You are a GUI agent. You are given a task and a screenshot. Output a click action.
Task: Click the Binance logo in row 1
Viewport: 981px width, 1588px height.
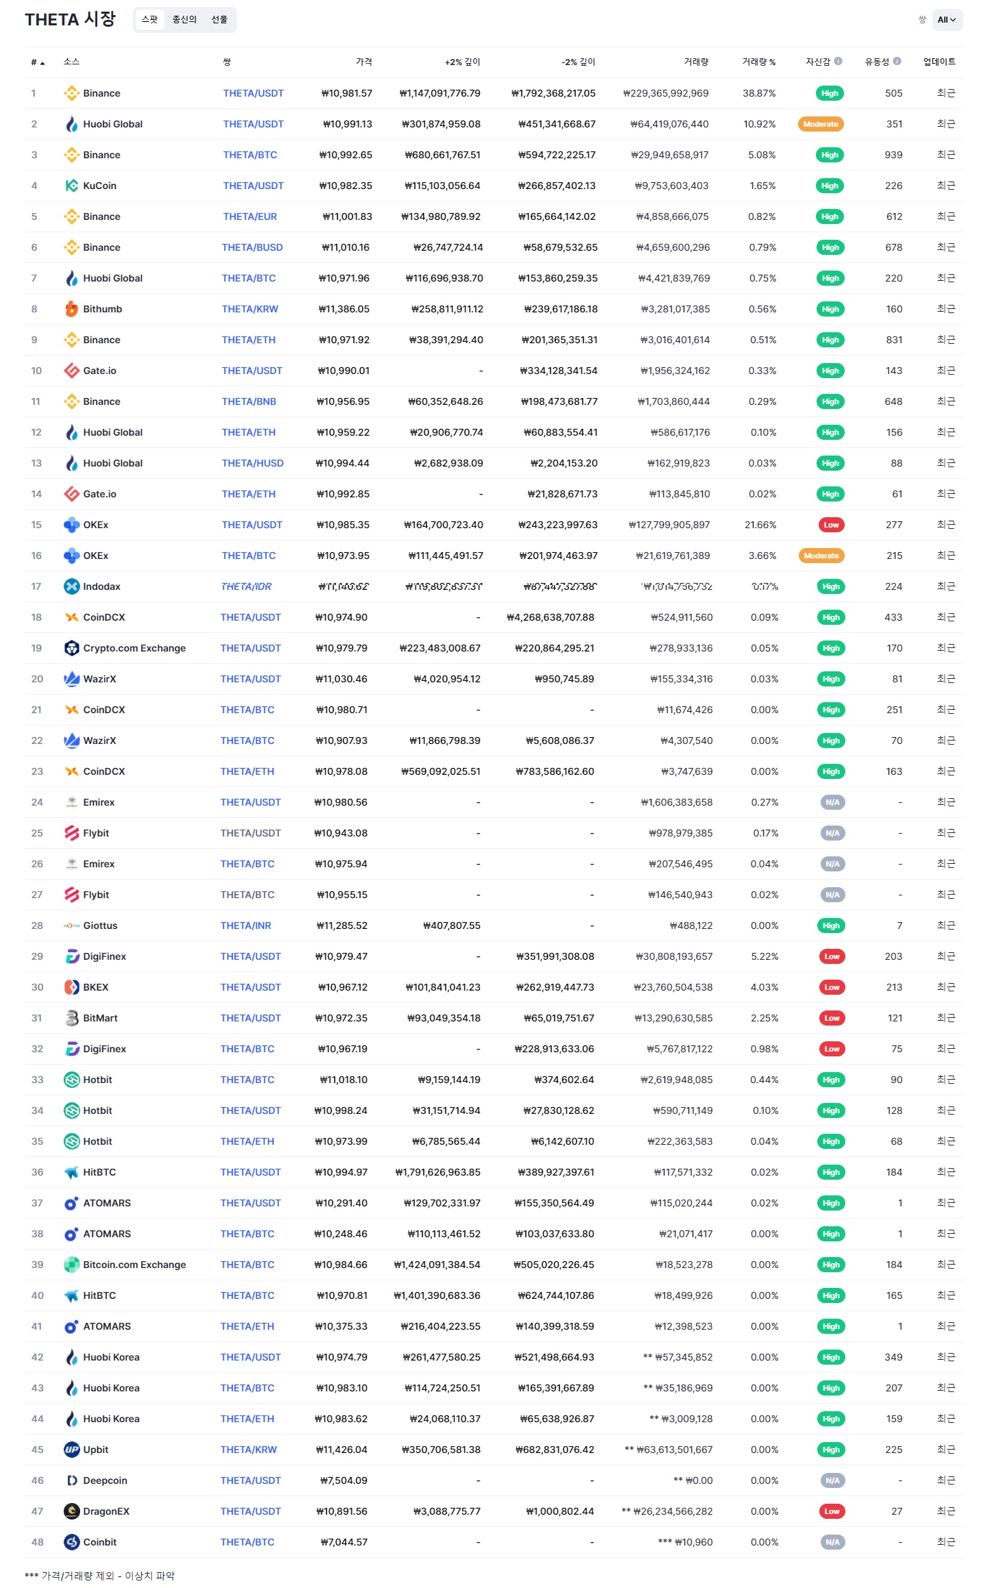[71, 93]
